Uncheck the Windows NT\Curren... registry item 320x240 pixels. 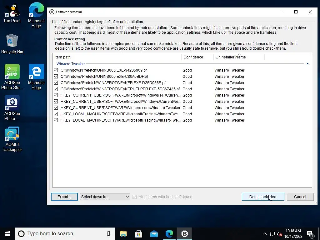56,95
